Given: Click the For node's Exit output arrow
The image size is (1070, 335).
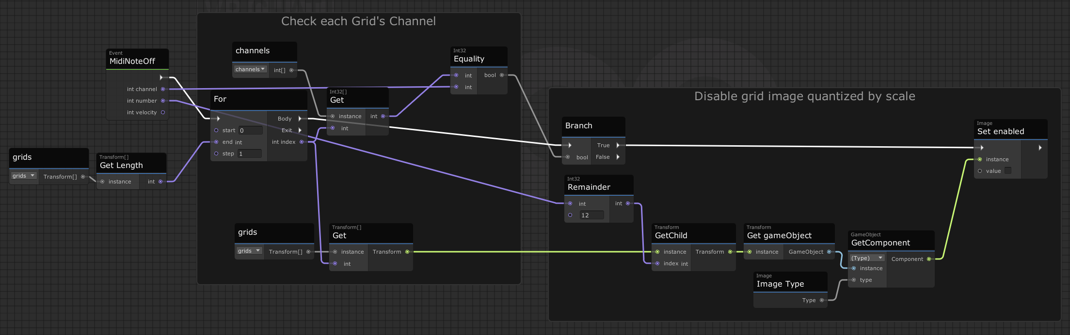Looking at the screenshot, I should pyautogui.click(x=300, y=130).
